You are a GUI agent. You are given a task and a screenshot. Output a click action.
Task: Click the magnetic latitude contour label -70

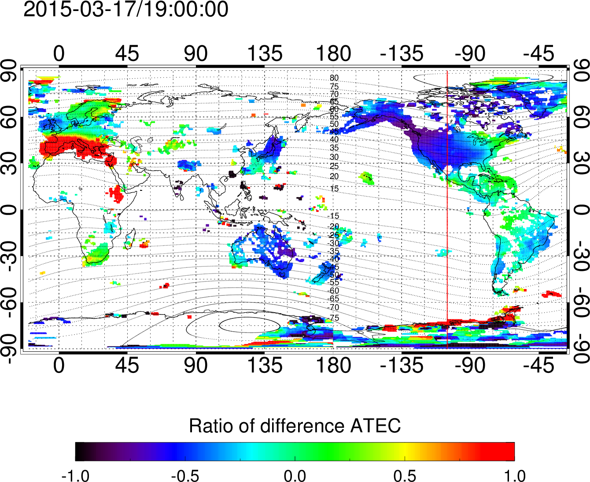click(334, 307)
